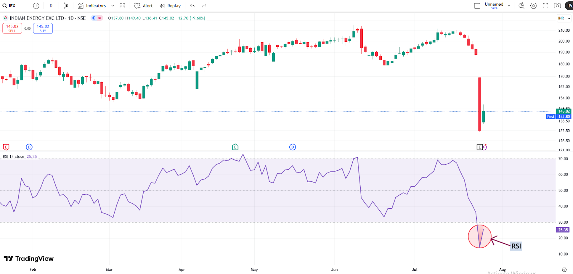Open the INR currency dropdown
This screenshot has width=573, height=274.
[x=564, y=18]
